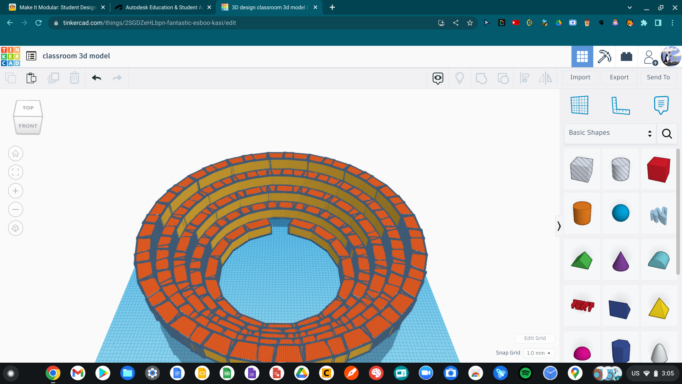Viewport: 682px width, 384px height.
Task: Click the Undo arrow in toolbar
Action: (96, 78)
